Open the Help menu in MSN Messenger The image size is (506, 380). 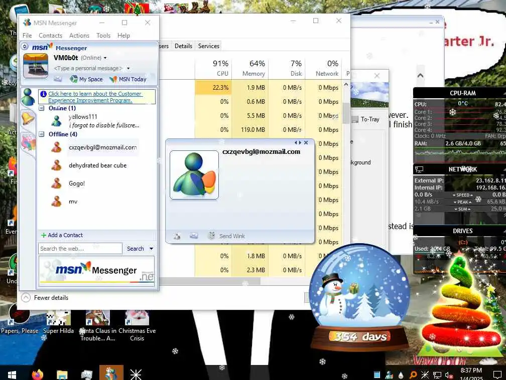tap(123, 36)
